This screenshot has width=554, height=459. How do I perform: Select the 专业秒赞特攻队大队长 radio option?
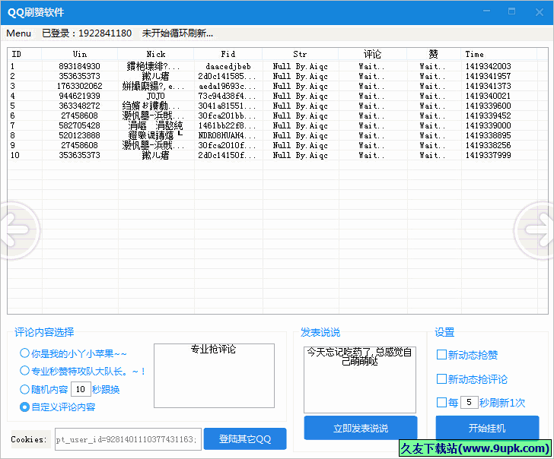click(x=25, y=372)
